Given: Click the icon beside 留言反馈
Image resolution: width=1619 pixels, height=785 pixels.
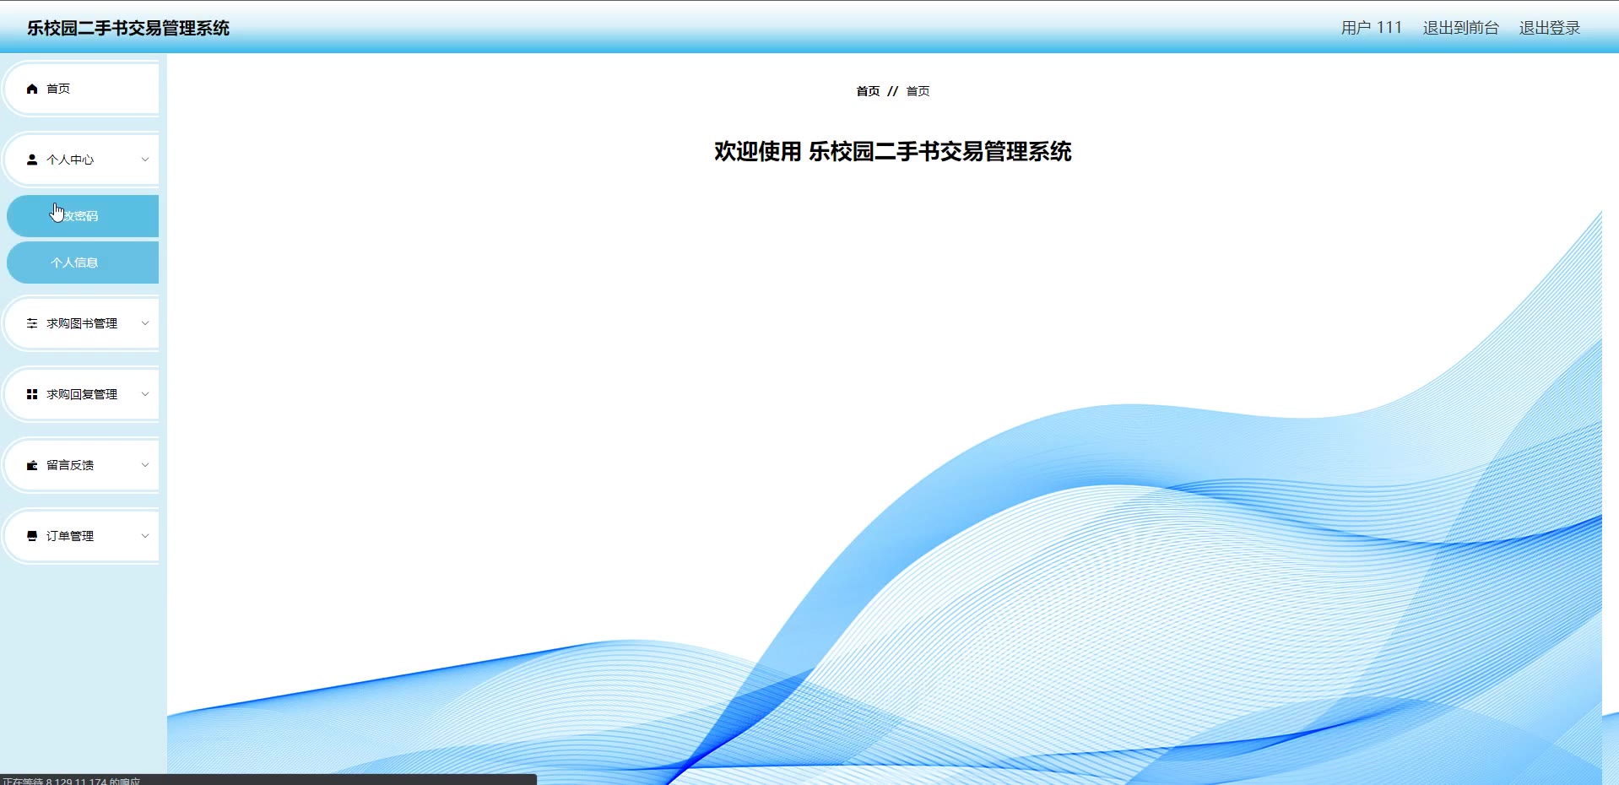Looking at the screenshot, I should [x=32, y=465].
